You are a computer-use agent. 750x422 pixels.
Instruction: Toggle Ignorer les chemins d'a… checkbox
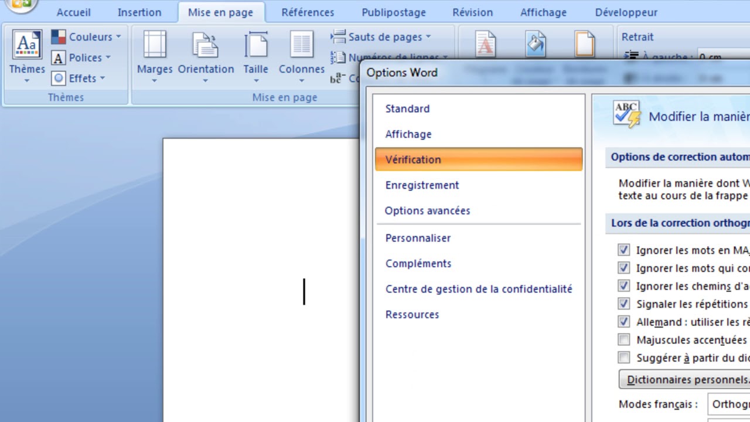[x=624, y=286]
